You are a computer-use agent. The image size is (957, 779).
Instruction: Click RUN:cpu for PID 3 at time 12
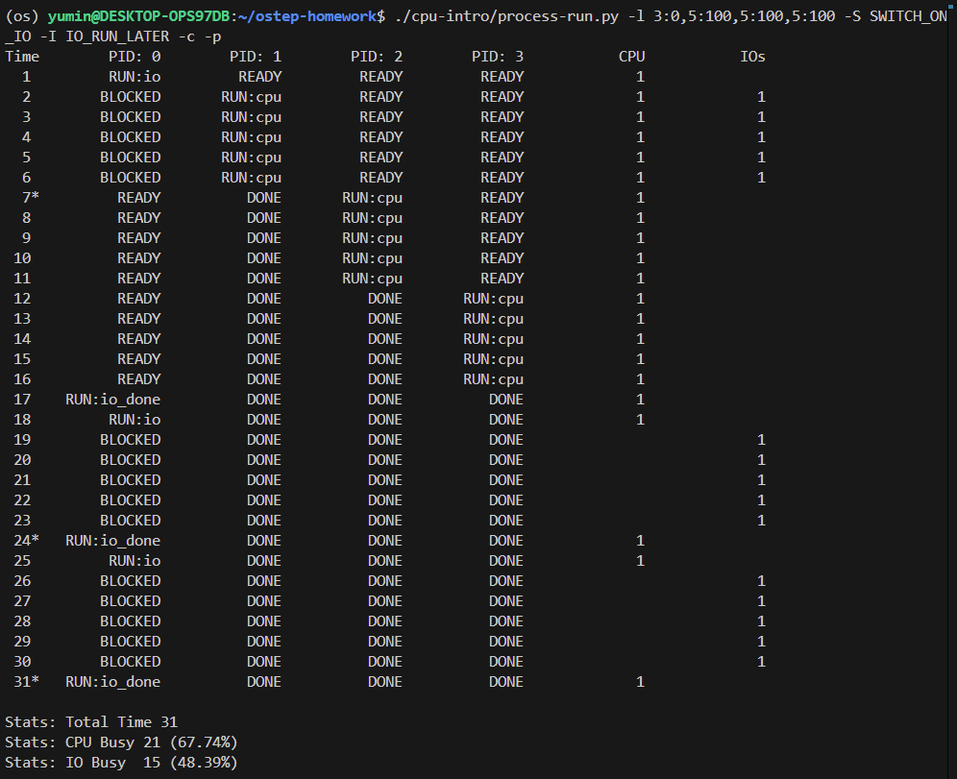tap(493, 299)
